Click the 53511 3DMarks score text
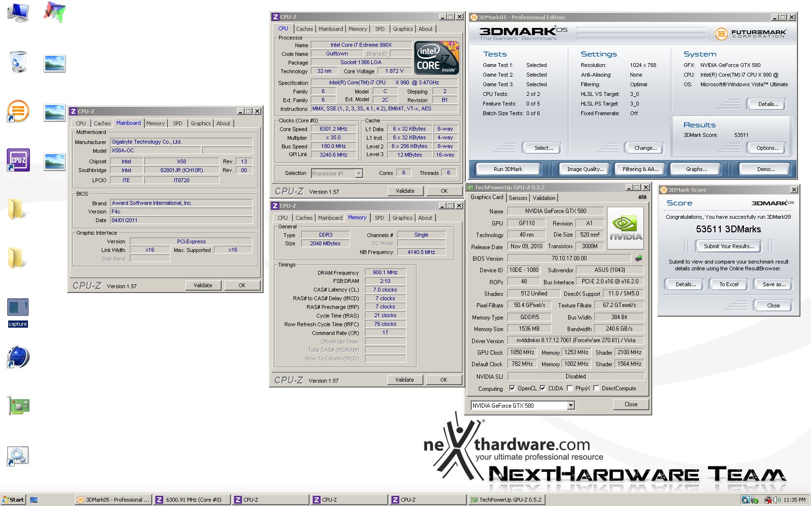The width and height of the screenshot is (811, 506). (x=728, y=229)
